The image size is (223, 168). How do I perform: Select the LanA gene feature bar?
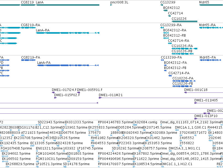68,5
